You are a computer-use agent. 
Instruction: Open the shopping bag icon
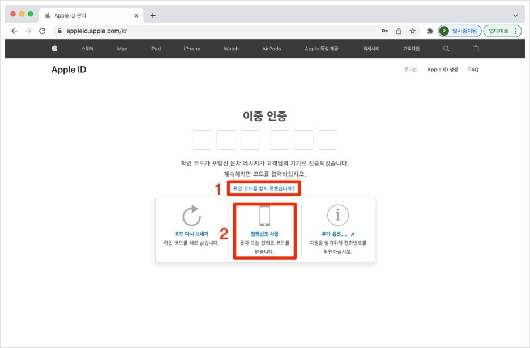(476, 48)
